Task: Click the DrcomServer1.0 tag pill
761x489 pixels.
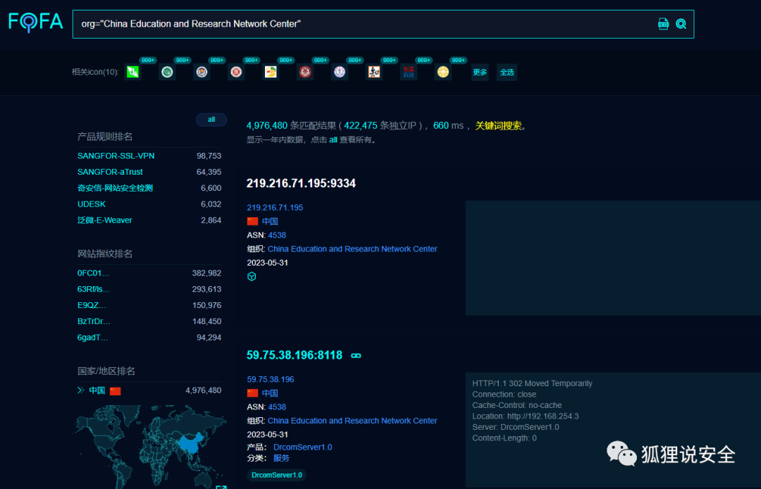Action: 277,475
